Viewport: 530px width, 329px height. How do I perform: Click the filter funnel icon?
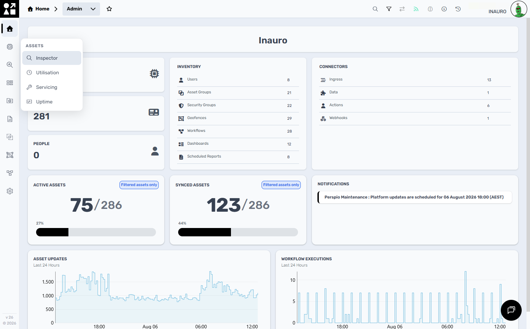point(389,9)
